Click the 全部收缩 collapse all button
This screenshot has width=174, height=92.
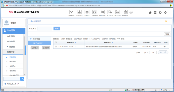46,48
